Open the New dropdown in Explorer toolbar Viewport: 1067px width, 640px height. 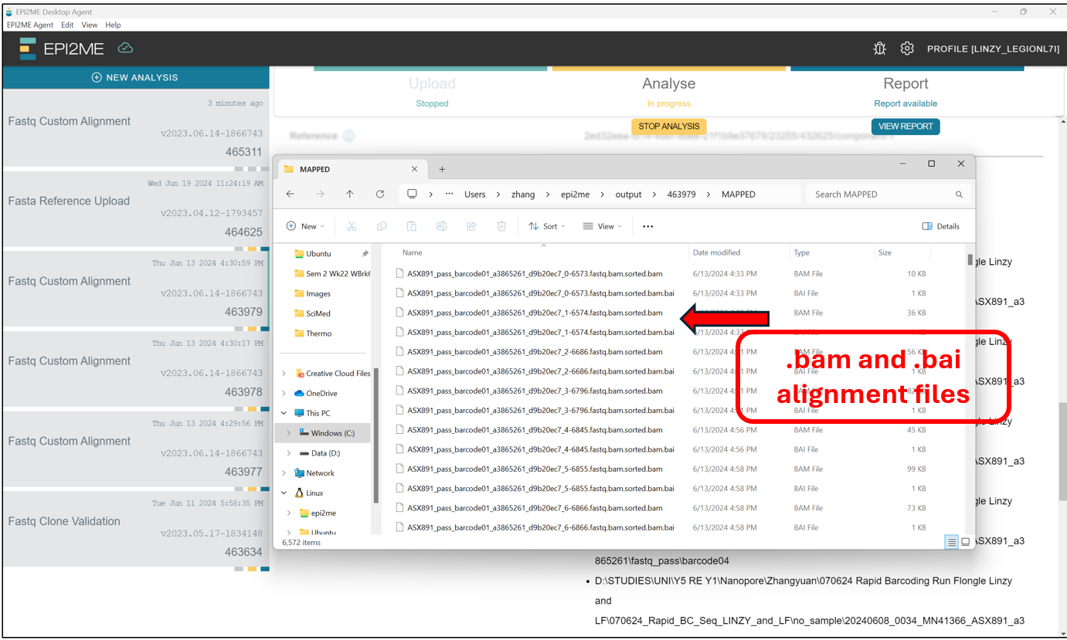coord(306,226)
